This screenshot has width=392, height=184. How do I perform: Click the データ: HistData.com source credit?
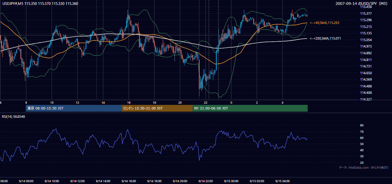(x=363, y=167)
